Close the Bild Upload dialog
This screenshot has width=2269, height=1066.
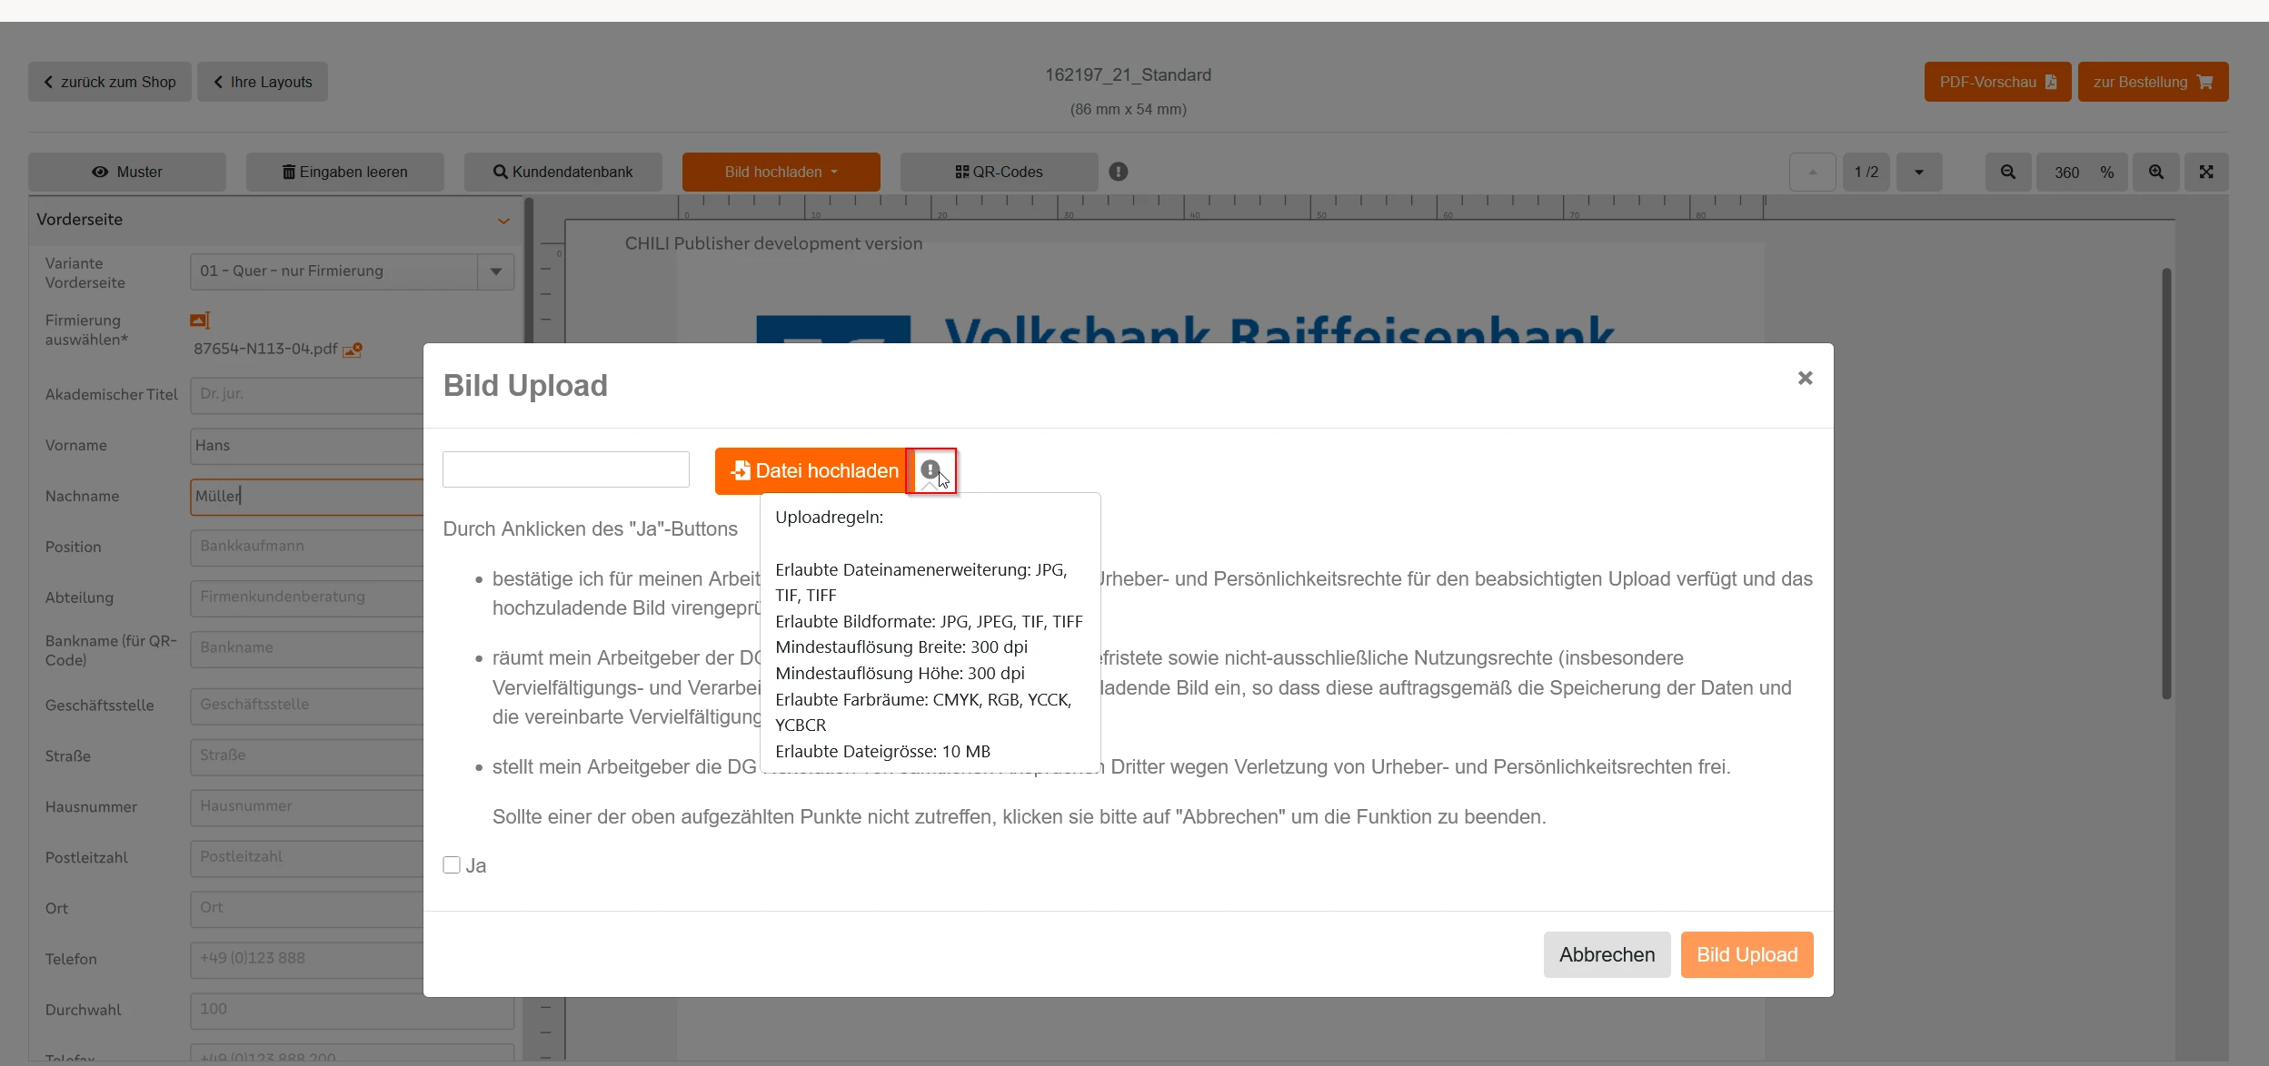tap(1805, 378)
